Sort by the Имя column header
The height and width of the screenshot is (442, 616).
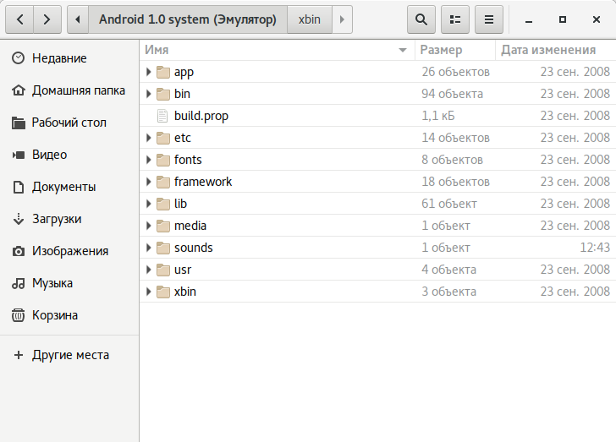[277, 50]
